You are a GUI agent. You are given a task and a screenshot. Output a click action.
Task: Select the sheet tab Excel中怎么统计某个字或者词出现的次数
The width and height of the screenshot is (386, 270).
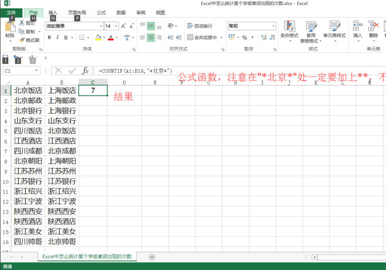click(87, 257)
